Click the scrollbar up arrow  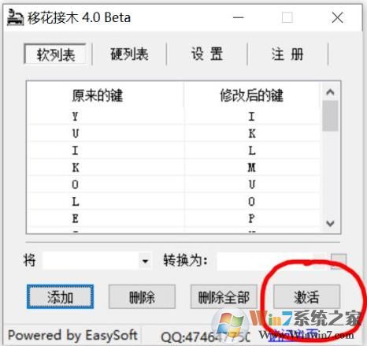click(330, 92)
